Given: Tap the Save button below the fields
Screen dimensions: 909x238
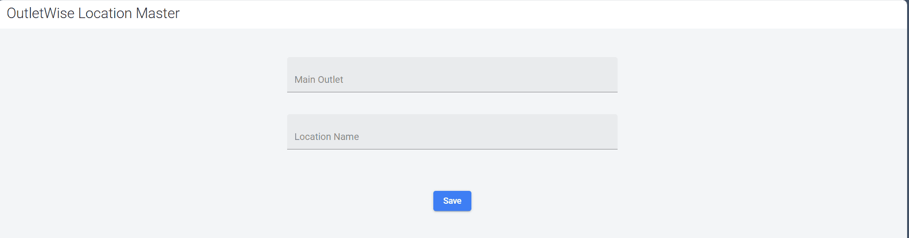Looking at the screenshot, I should pyautogui.click(x=452, y=201).
